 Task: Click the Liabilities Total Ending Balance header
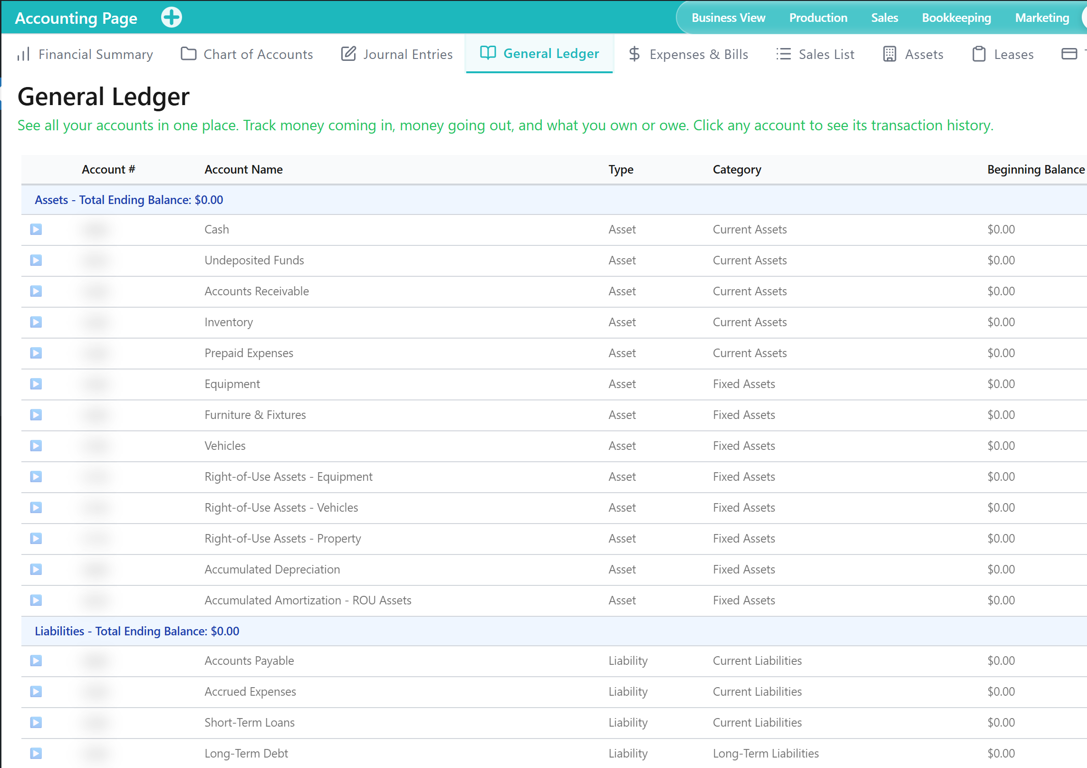[x=137, y=632]
